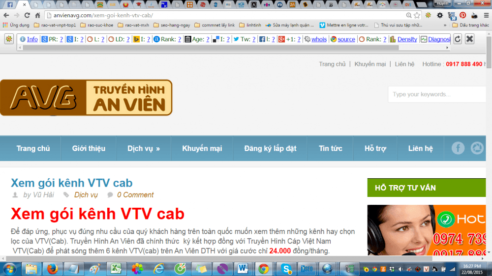Open Khuyến mại in blue navigation bar
Viewport: 492px width, 276px height.
tap(202, 148)
